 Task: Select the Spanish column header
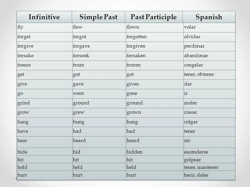point(209,17)
